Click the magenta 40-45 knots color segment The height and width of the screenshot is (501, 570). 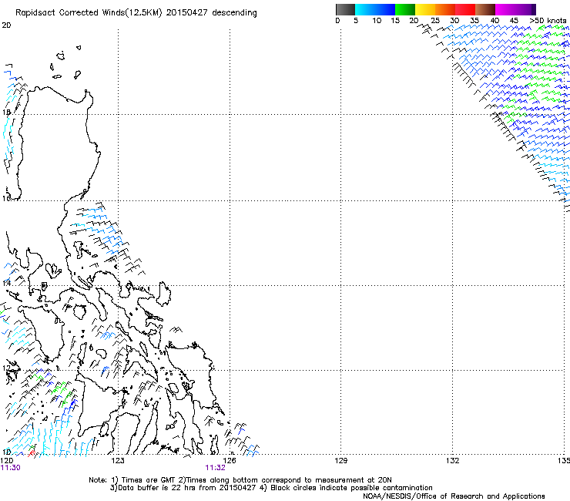tap(505, 9)
